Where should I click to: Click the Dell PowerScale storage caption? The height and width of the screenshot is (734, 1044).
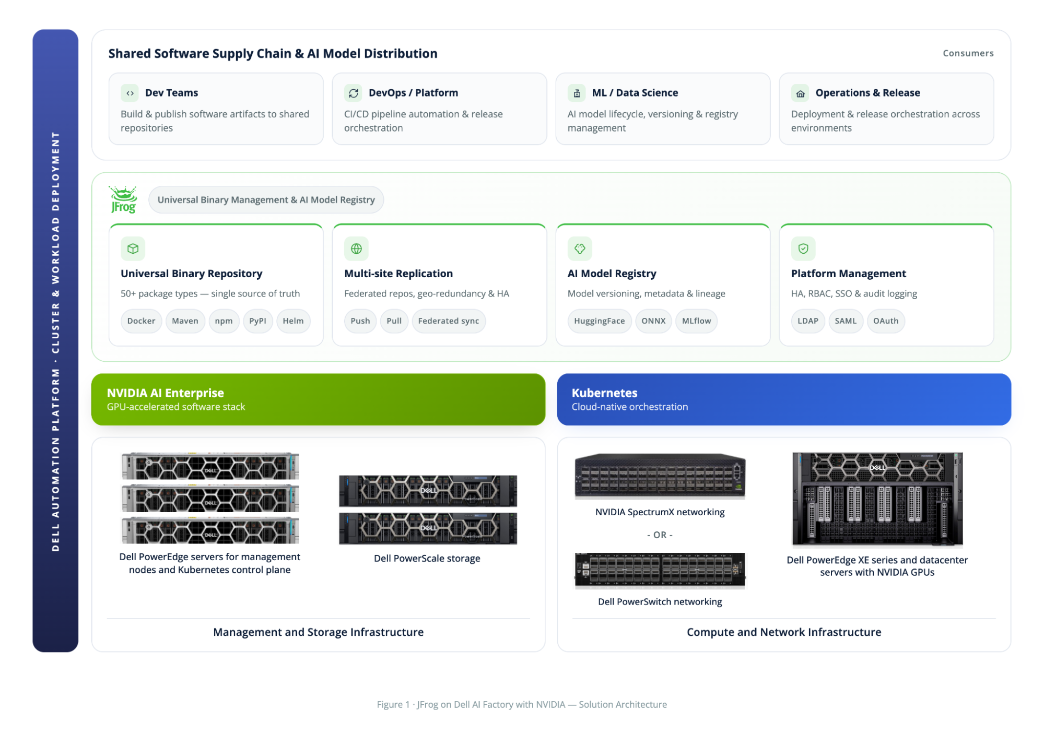tap(427, 559)
